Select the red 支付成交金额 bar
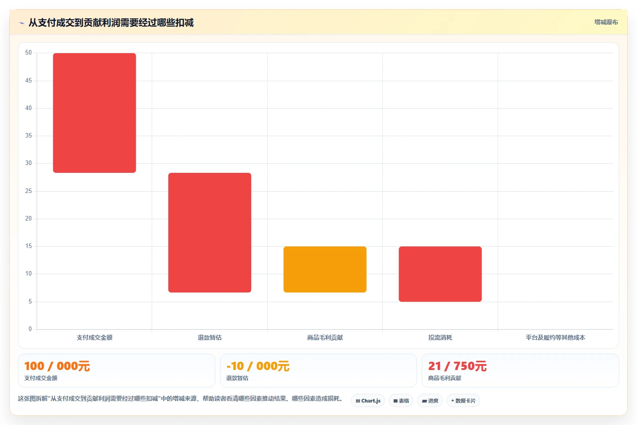 point(94,113)
